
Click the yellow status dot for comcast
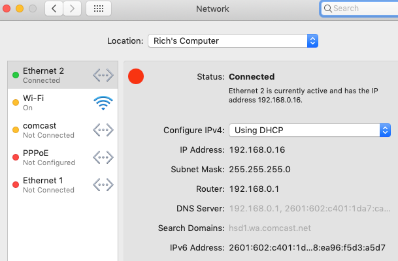tap(16, 130)
